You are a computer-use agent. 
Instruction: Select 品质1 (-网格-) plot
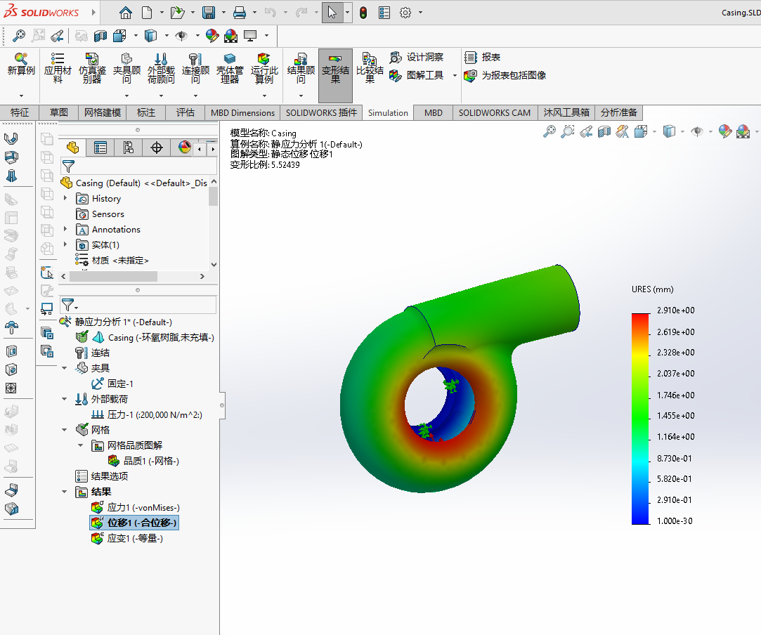[x=143, y=461]
